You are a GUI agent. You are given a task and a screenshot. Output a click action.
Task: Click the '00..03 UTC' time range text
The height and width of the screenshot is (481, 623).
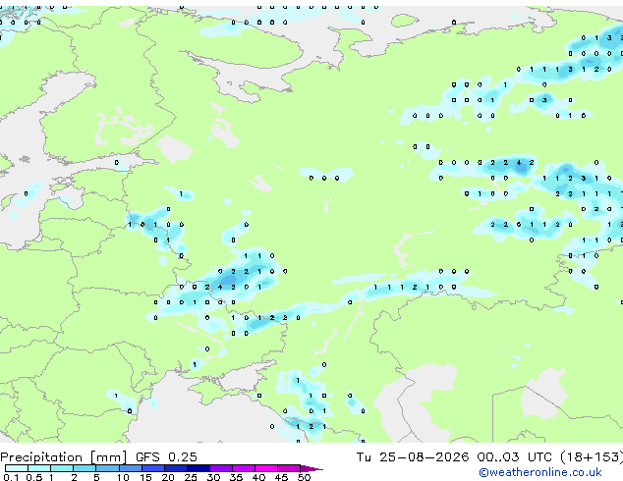click(x=514, y=457)
